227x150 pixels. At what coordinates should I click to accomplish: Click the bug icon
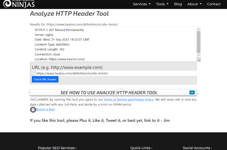click(33, 110)
